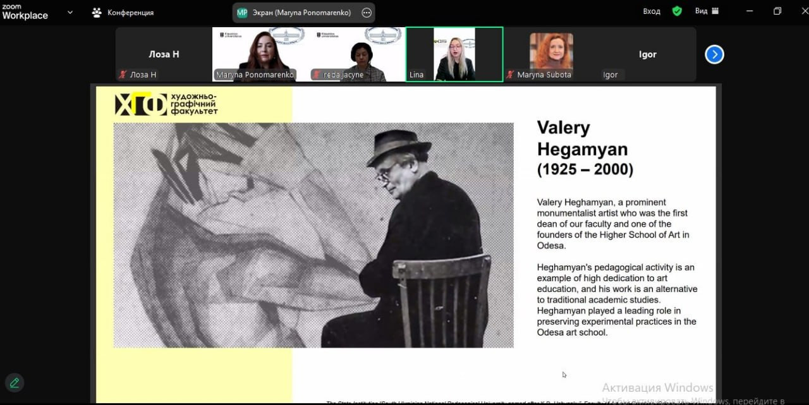
Task: Expand the Zoom Workplace dropdown chevron
Action: tap(70, 12)
